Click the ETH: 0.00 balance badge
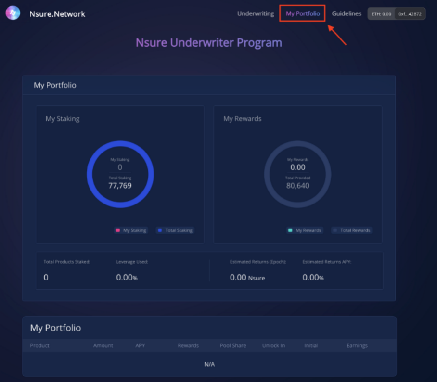 pyautogui.click(x=381, y=14)
